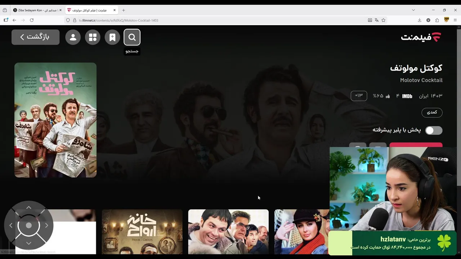Click the translate page icon
Viewport: 461px width, 259px height.
pyautogui.click(x=377, y=20)
